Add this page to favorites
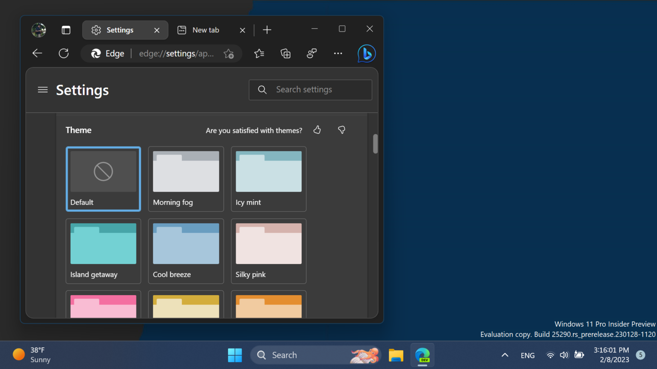Screen dimensions: 657x369 pos(229,54)
